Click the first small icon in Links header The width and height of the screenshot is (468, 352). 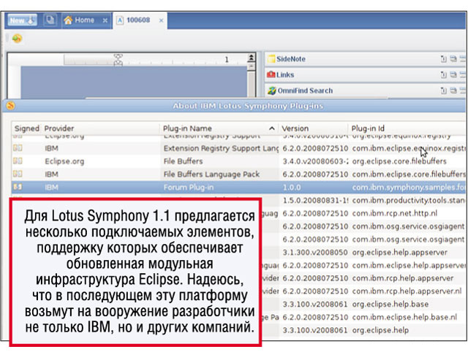point(444,74)
